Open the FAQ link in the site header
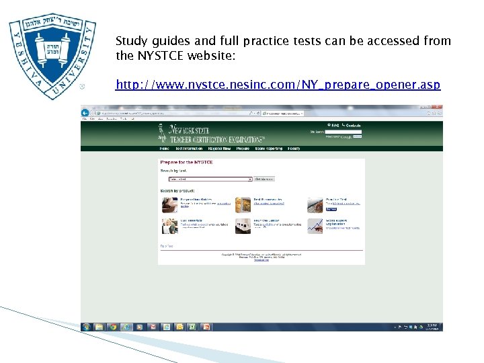Screen dimensions: 484x363 click(x=333, y=125)
